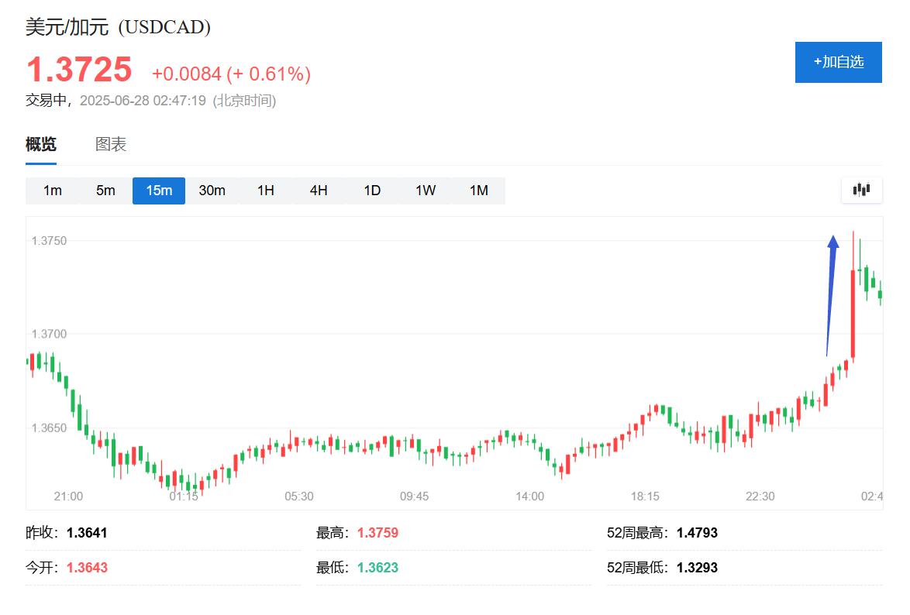The height and width of the screenshot is (615, 910).
Task: Click the 01:15 time axis label
Action: click(184, 496)
